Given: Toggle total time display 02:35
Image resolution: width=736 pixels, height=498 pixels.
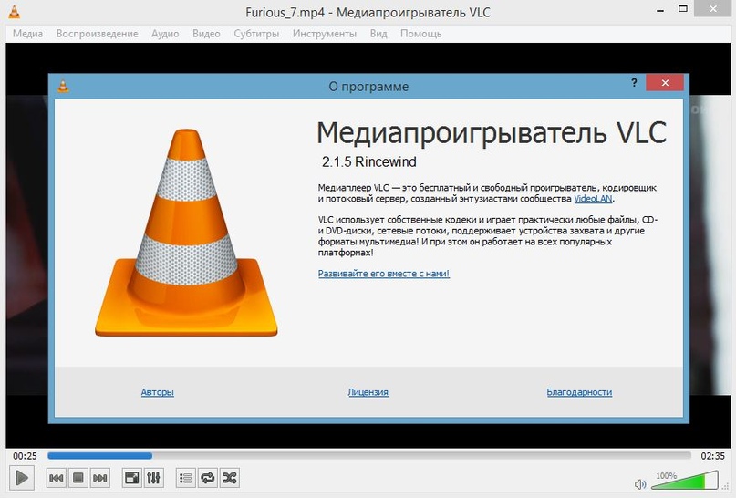Looking at the screenshot, I should tap(712, 456).
